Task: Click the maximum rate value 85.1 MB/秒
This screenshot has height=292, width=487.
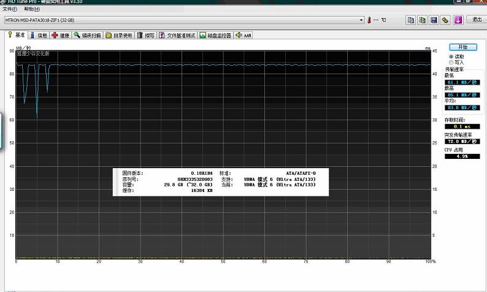Action: [462, 94]
